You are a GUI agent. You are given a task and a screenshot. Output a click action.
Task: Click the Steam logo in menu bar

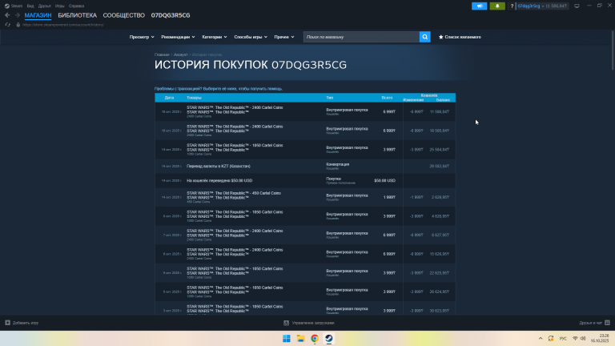click(6, 6)
